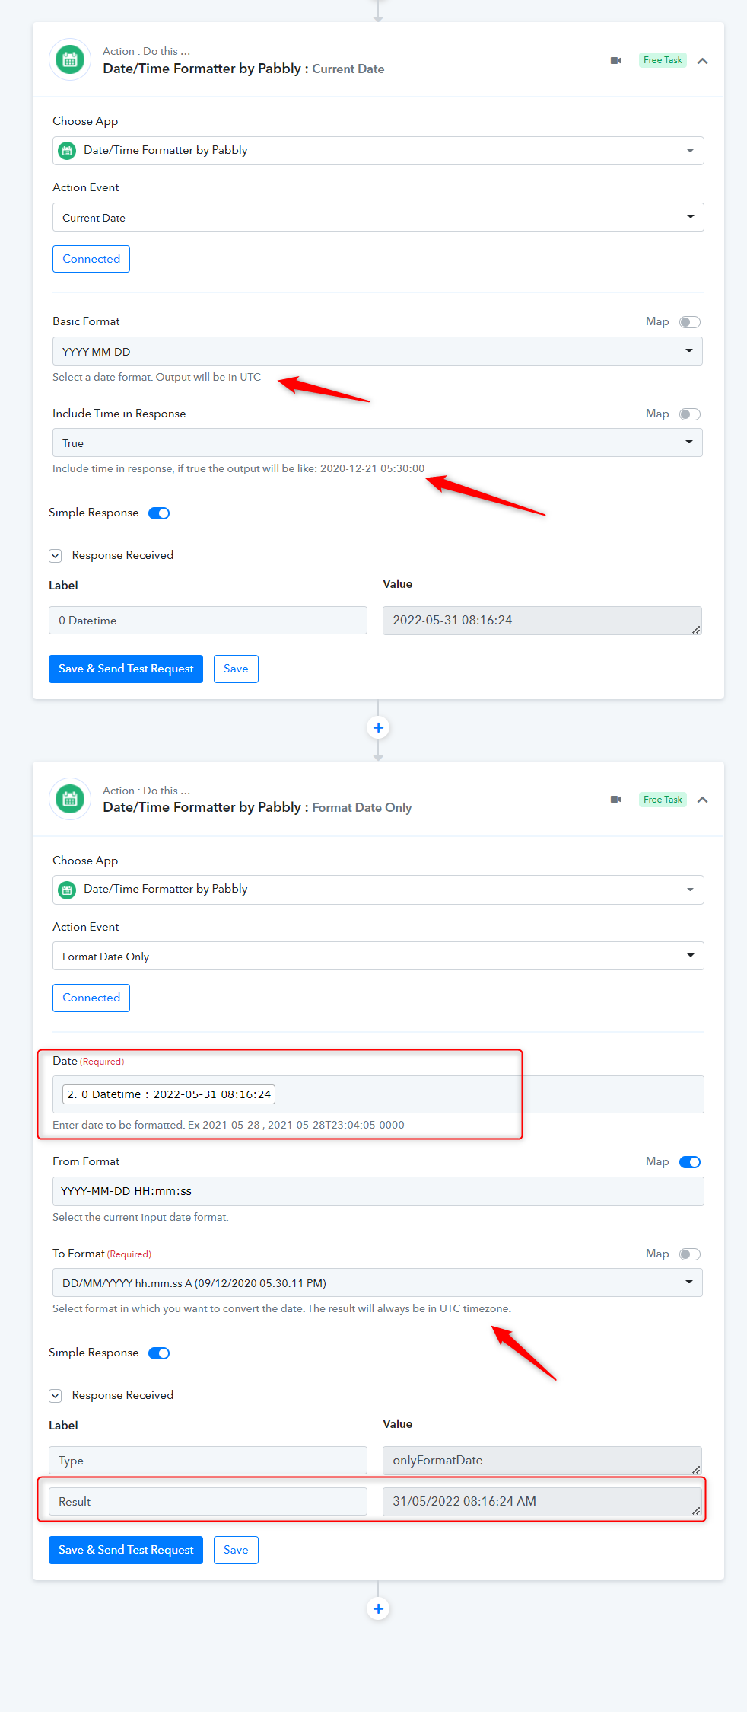Click header text 'Format Date Only' in second step title
This screenshot has height=1712, width=747.
(362, 807)
